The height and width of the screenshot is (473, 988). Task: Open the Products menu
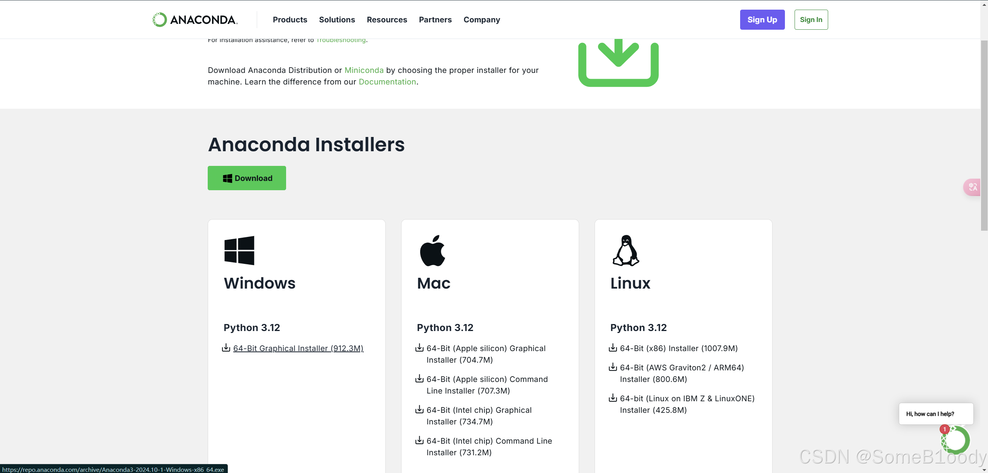click(x=290, y=20)
